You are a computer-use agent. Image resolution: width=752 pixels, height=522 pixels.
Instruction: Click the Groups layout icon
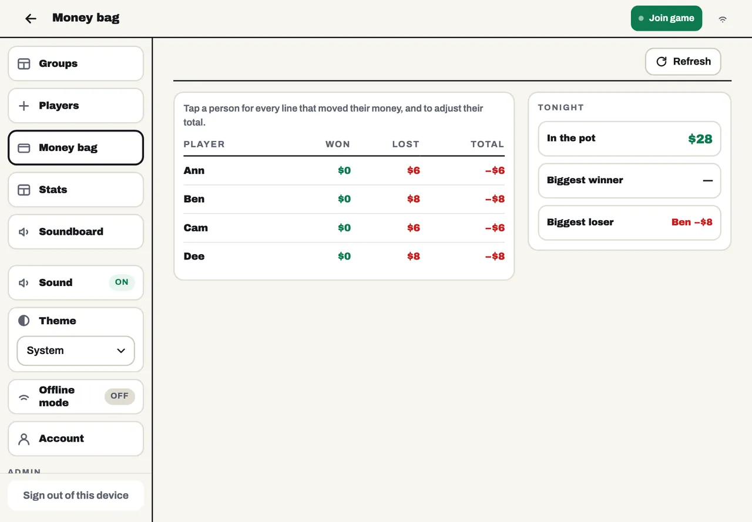tap(24, 64)
